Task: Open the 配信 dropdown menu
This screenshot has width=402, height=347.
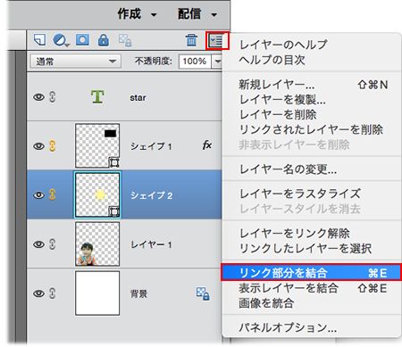Action: (x=197, y=14)
